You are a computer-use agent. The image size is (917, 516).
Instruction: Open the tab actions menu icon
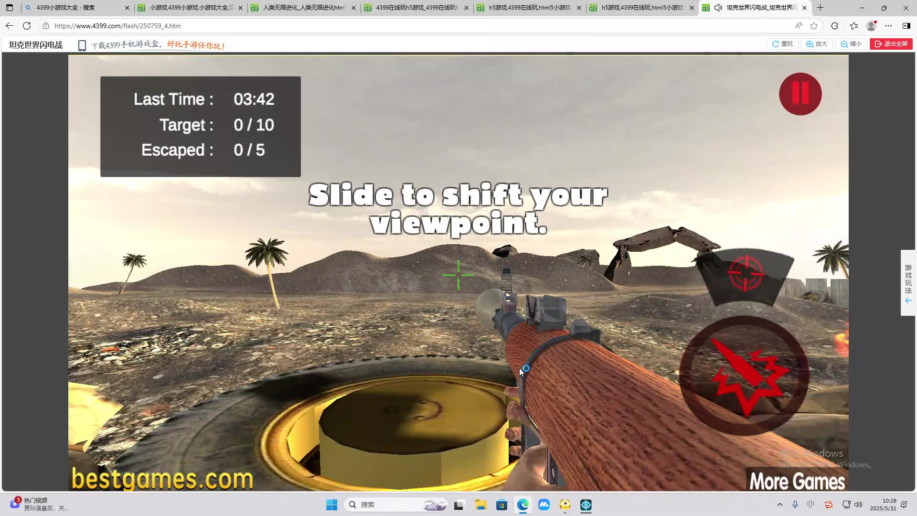[10, 8]
